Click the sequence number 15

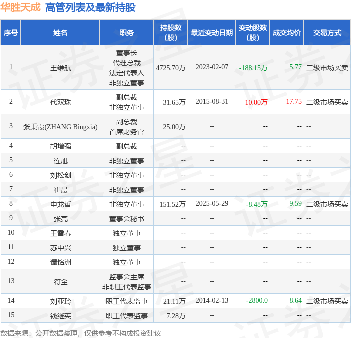[11, 315]
